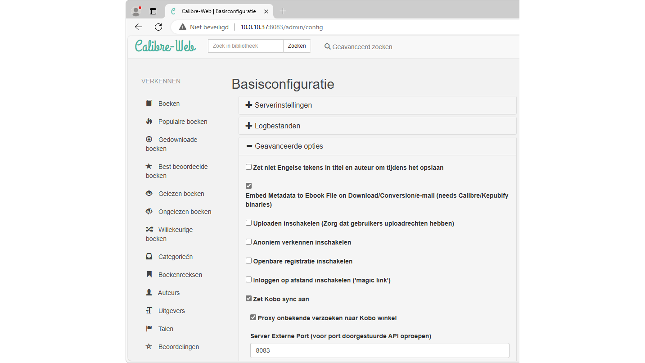Uncheck the Zet Kobo sync aan checkbox
The image size is (645, 363).
[x=248, y=299]
